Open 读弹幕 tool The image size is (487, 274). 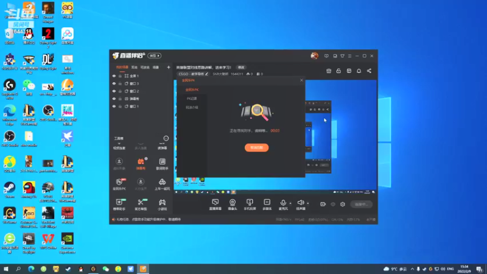point(162,146)
